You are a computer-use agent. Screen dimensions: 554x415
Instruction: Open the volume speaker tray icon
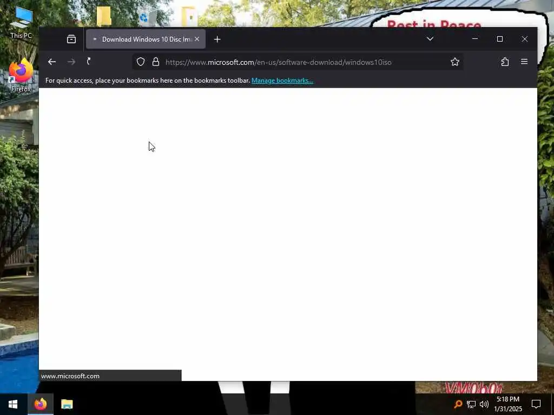(x=484, y=404)
